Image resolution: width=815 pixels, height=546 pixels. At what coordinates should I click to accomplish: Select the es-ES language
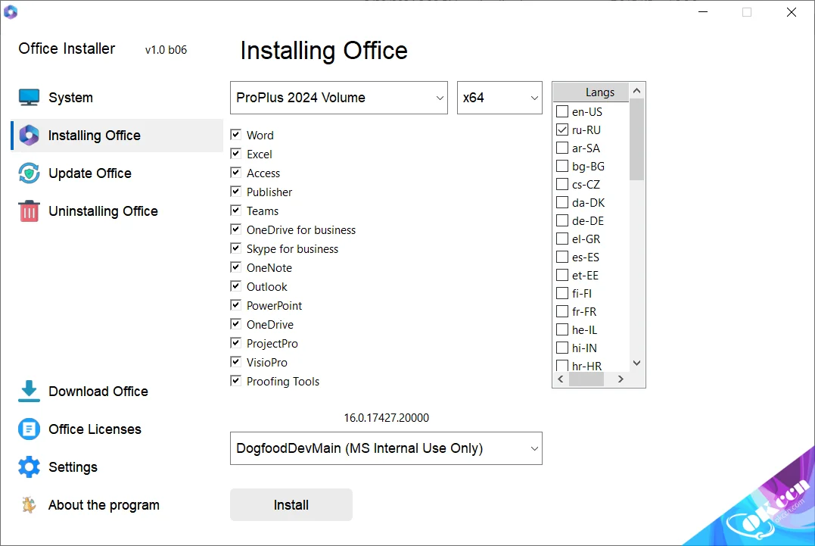tap(562, 257)
